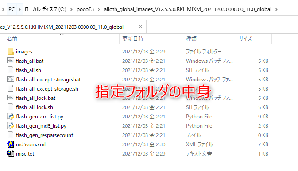
Task: Click the misc.txt text document icon
Action: pyautogui.click(x=11, y=154)
